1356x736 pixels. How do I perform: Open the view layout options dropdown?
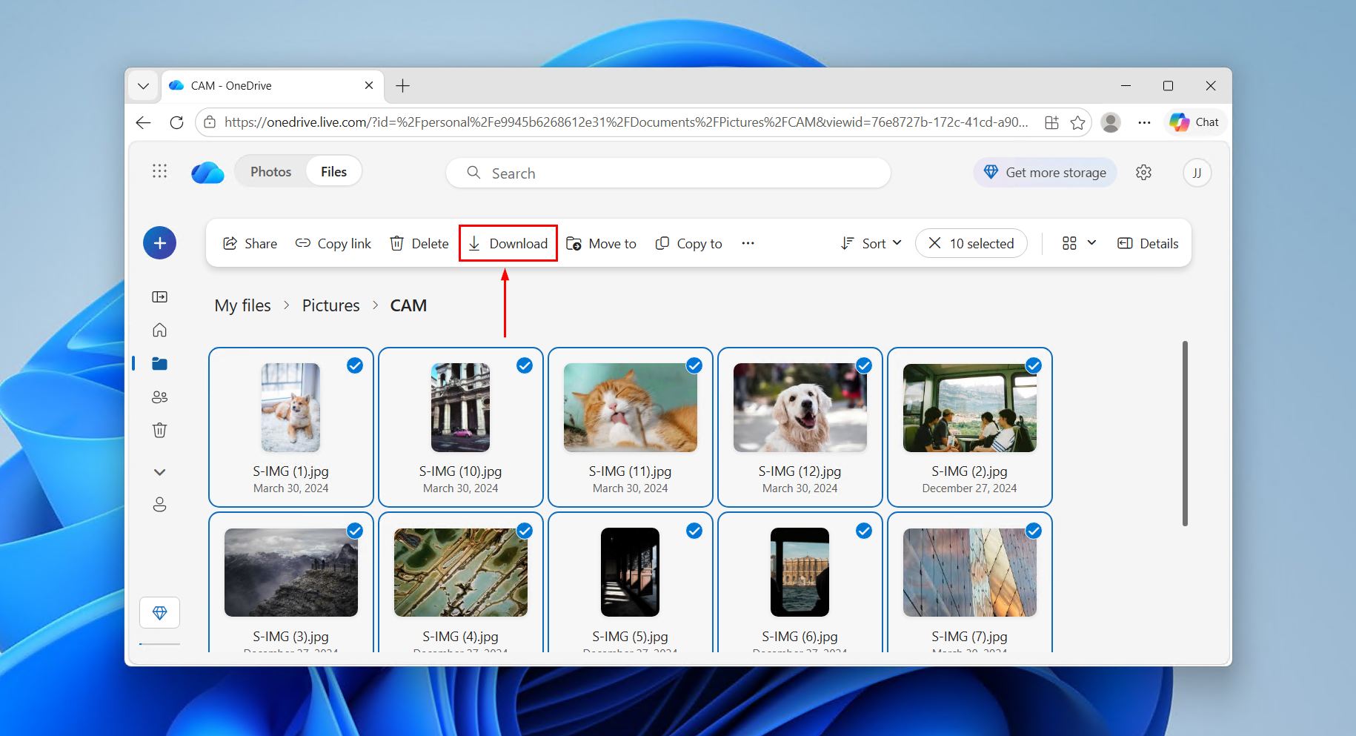(x=1079, y=243)
